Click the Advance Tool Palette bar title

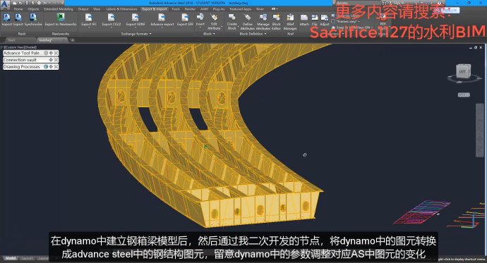pyautogui.click(x=23, y=53)
